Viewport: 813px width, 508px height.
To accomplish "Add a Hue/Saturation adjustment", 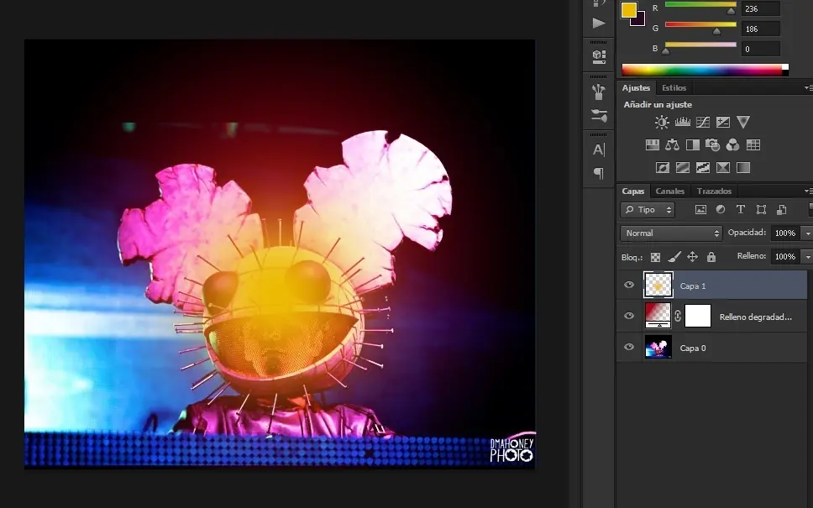I will (653, 145).
